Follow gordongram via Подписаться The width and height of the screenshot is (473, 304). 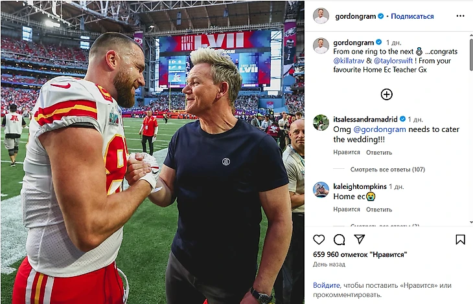point(412,16)
